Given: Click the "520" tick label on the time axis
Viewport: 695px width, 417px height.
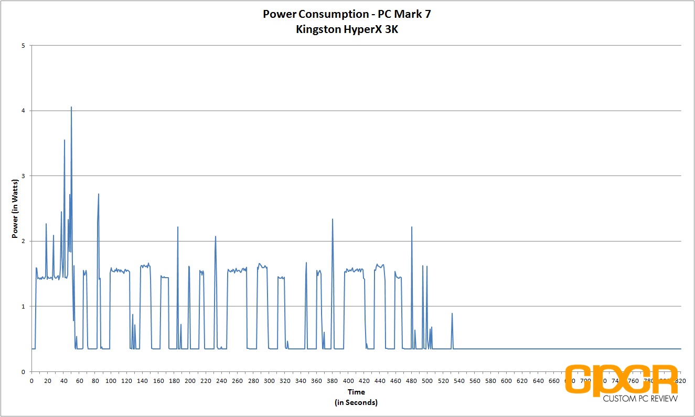Looking at the screenshot, I should 443,381.
